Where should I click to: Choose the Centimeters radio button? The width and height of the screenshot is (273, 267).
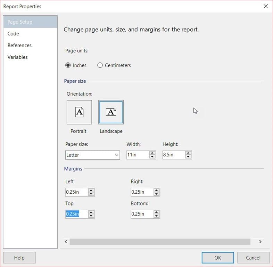point(100,65)
